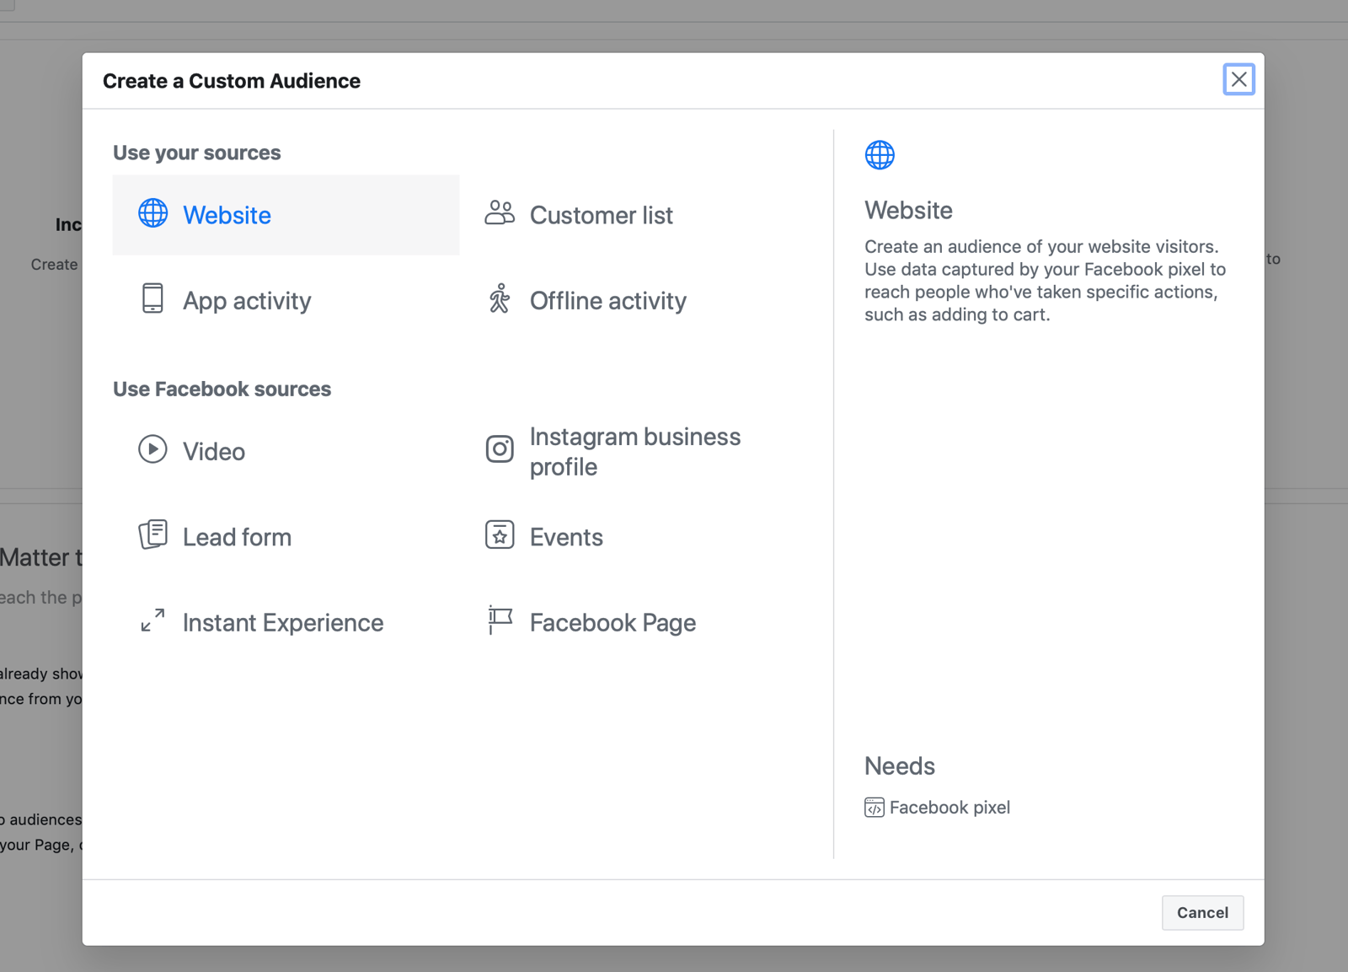The width and height of the screenshot is (1348, 972).
Task: Click the Facebook pixel code icon
Action: [x=875, y=808]
